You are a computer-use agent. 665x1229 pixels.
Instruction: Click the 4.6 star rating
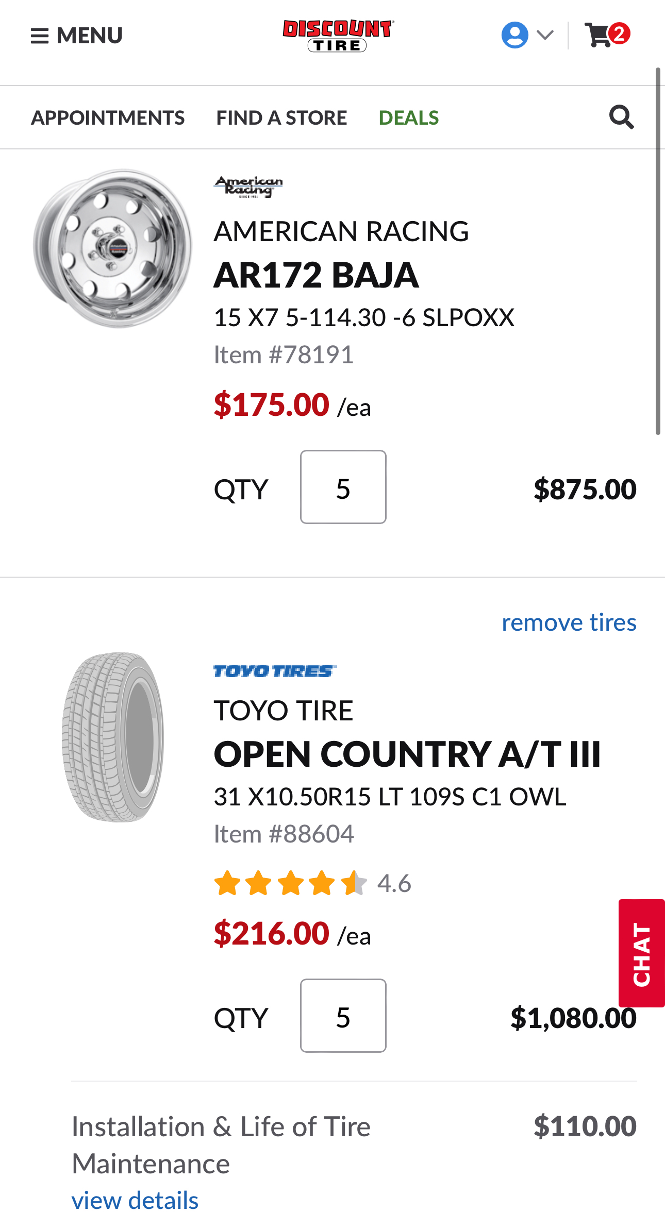(312, 883)
